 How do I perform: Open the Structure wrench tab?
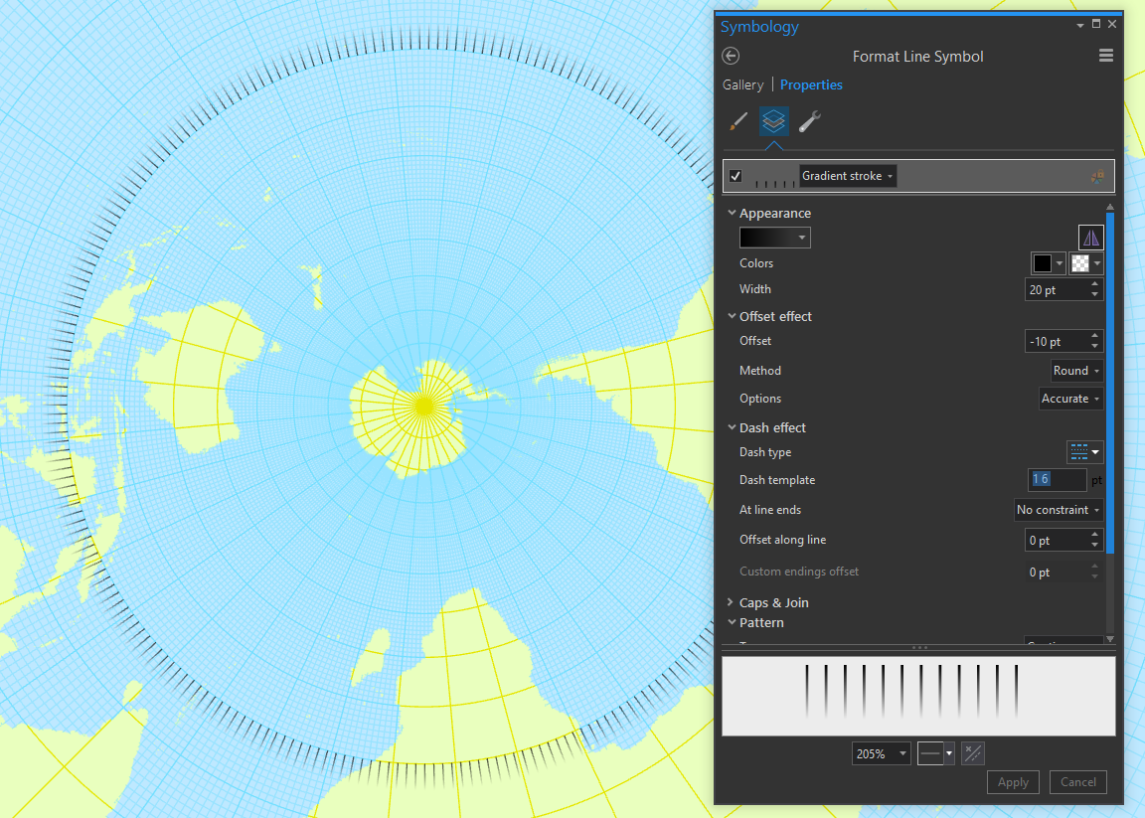(809, 121)
